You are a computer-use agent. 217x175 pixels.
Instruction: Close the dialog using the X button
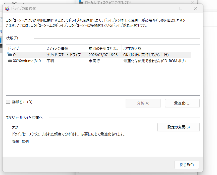(196, 8)
